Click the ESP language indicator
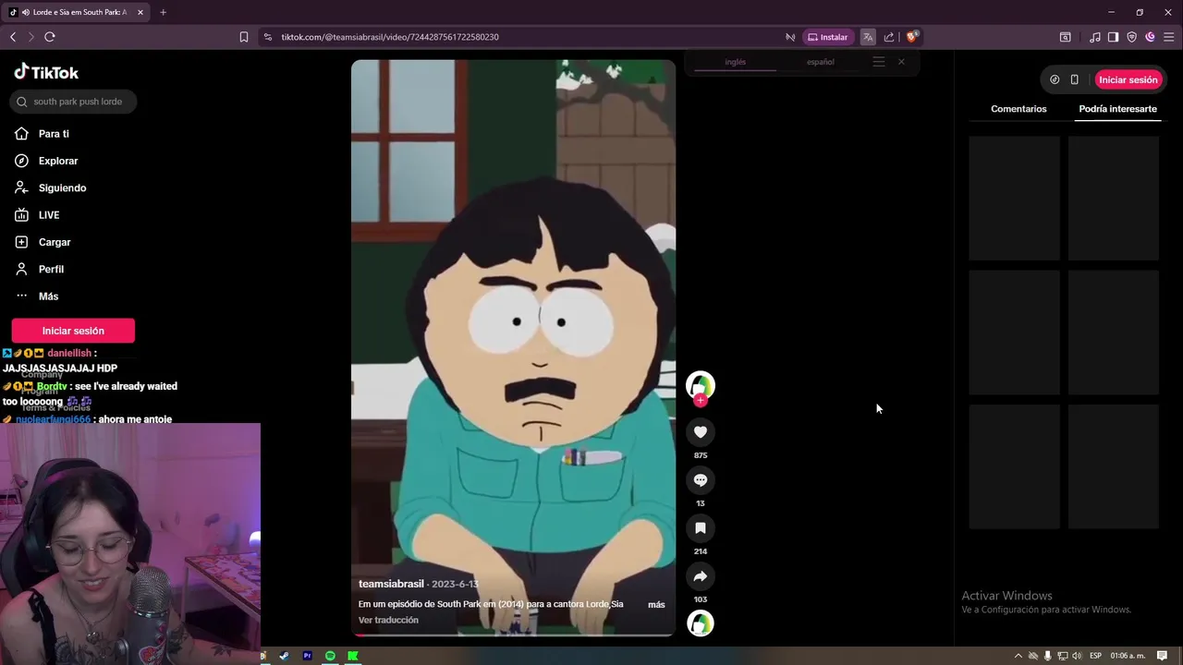 (1095, 656)
